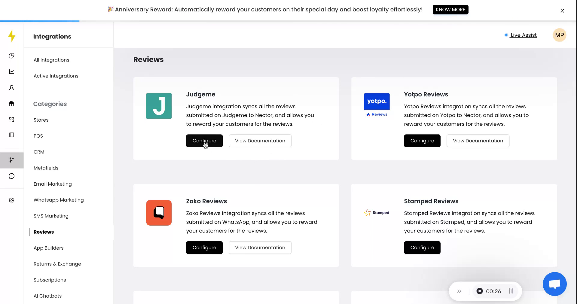Click the Live Assist link
The width and height of the screenshot is (577, 304).
pyautogui.click(x=523, y=35)
